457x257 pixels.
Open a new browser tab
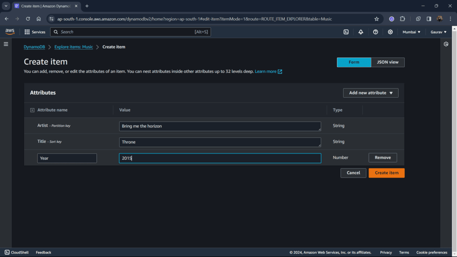87,6
